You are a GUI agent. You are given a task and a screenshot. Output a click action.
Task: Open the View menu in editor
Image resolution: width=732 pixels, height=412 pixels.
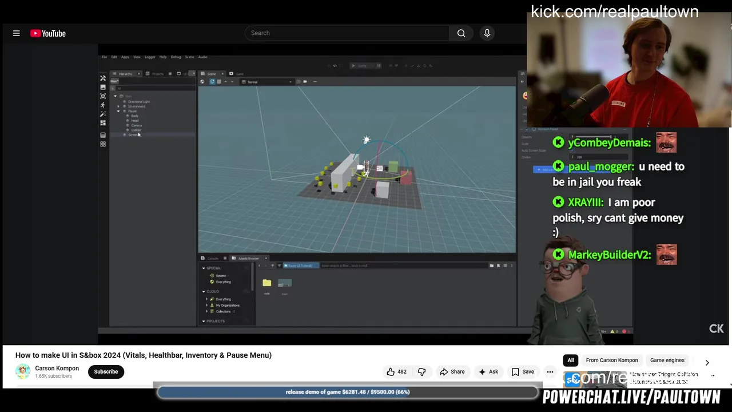(x=137, y=57)
